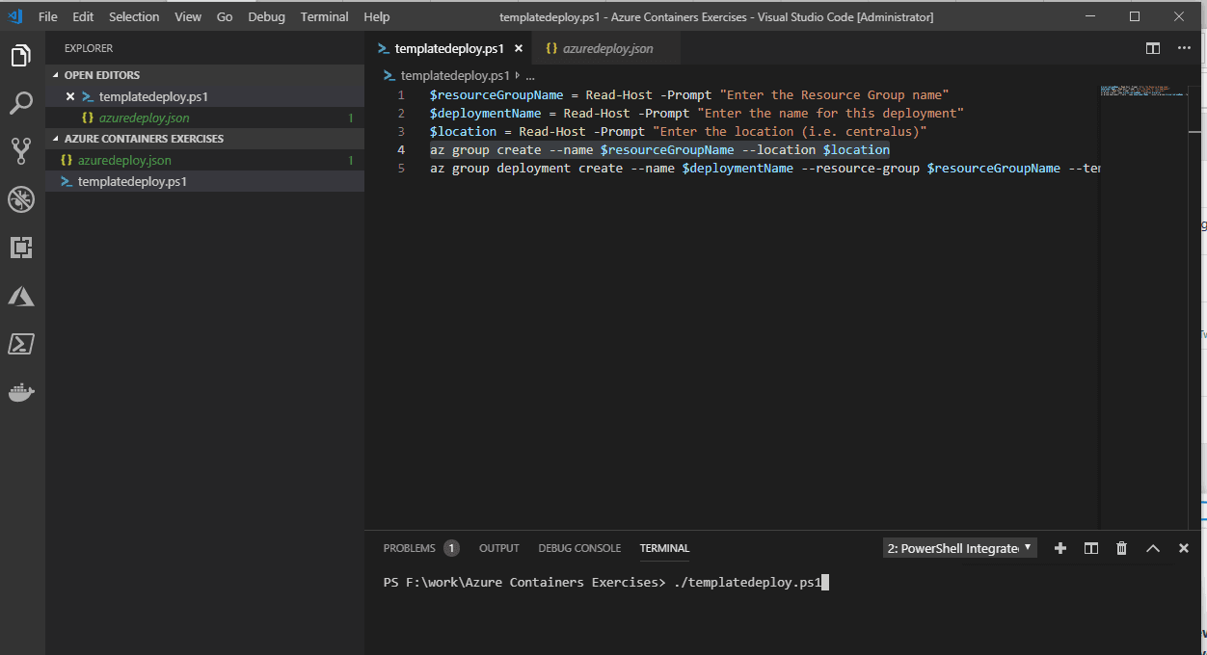This screenshot has height=655, width=1207.
Task: Open the Debug view icon
Action: pos(21,199)
